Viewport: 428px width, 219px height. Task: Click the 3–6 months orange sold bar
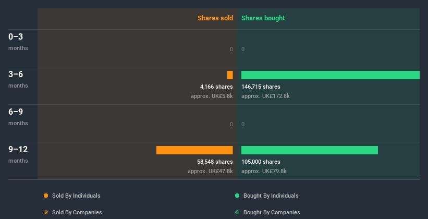click(x=230, y=75)
